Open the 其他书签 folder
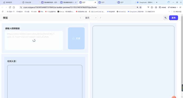This screenshot has height=98, width=183. pos(177,12)
